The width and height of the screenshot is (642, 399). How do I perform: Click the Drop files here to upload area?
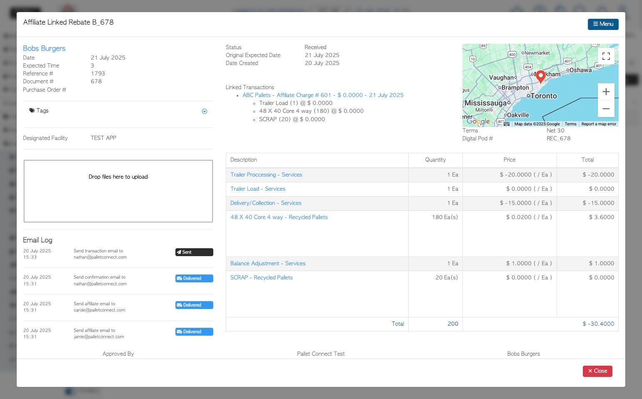[x=118, y=191]
